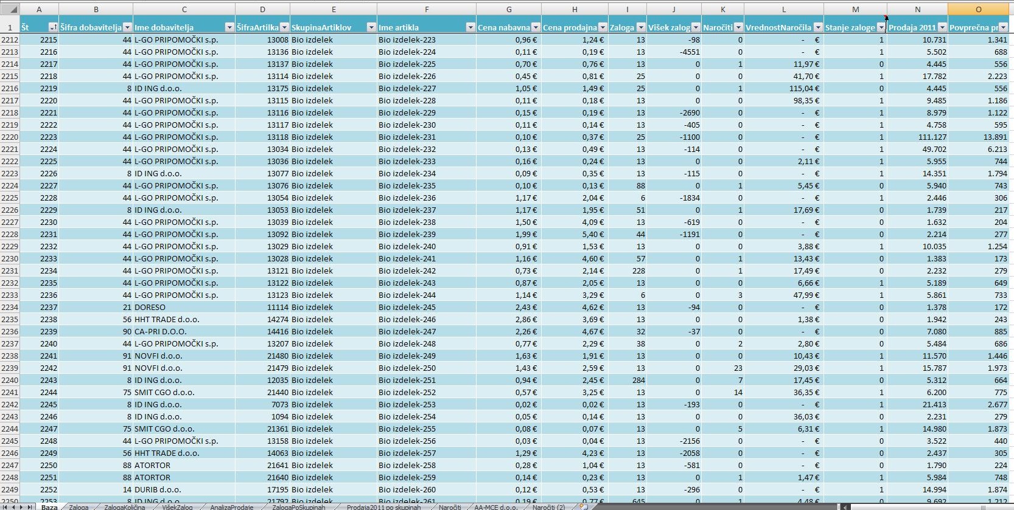1014x510 pixels.
Task: Switch to the Prodaja2011 po skupinah tab
Action: pyautogui.click(x=383, y=507)
